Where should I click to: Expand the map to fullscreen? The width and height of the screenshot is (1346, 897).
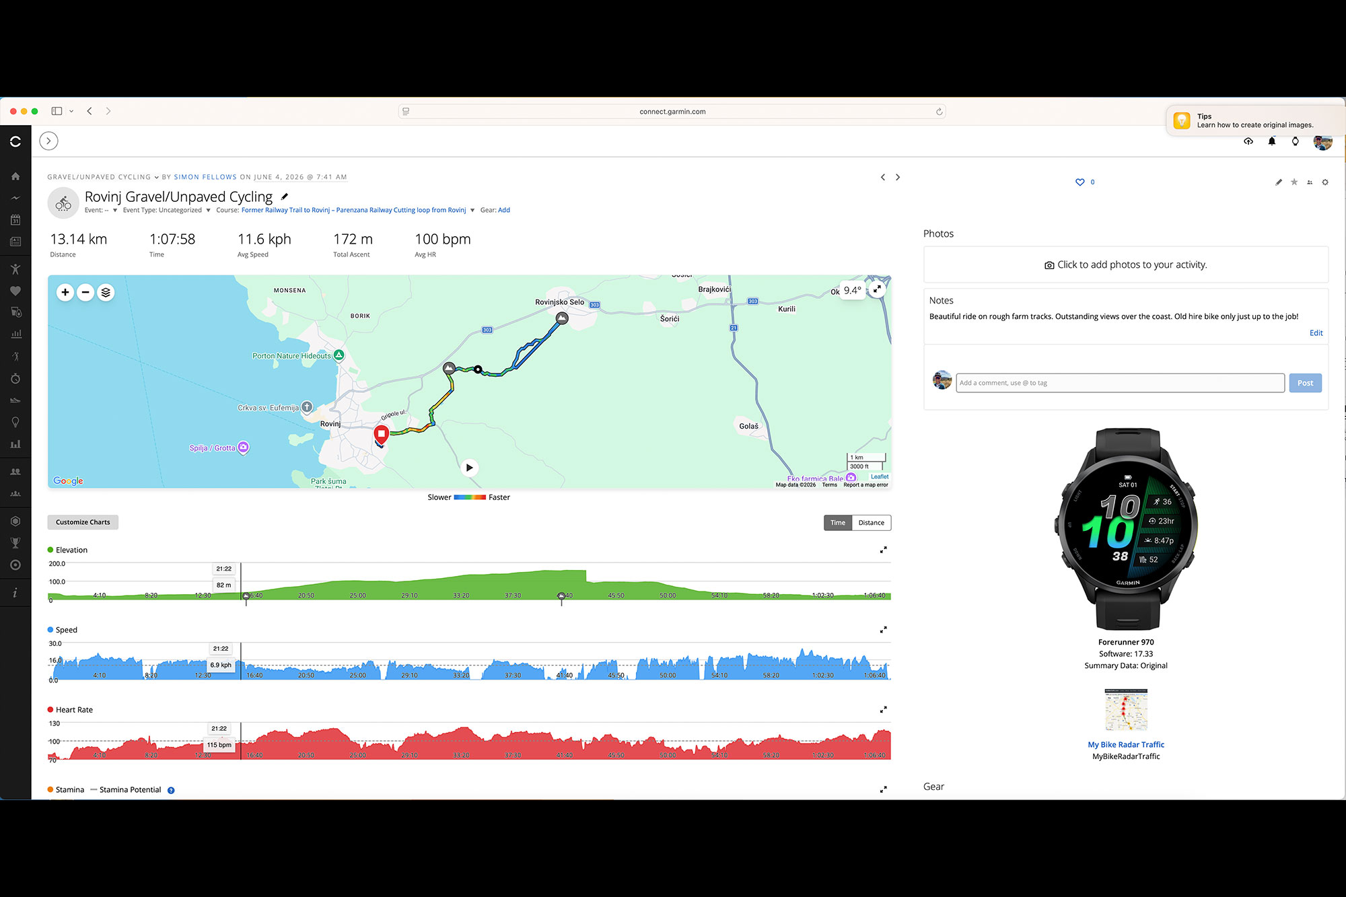[x=877, y=289]
